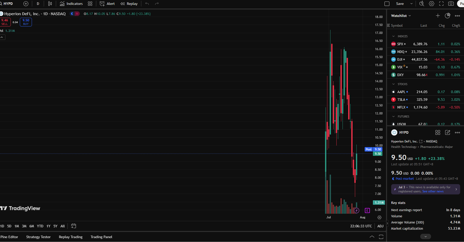Open the HYPD note edit icon
The height and width of the screenshot is (242, 464).
(x=448, y=132)
